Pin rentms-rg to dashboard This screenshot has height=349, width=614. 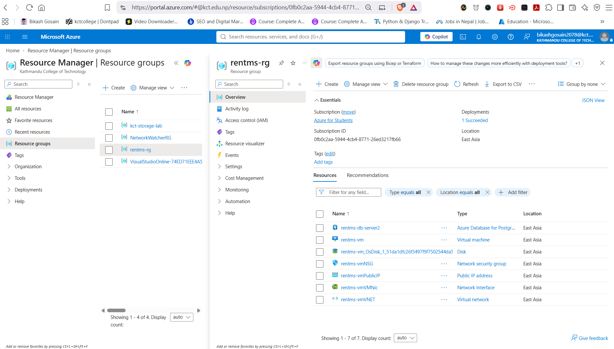pyautogui.click(x=281, y=63)
